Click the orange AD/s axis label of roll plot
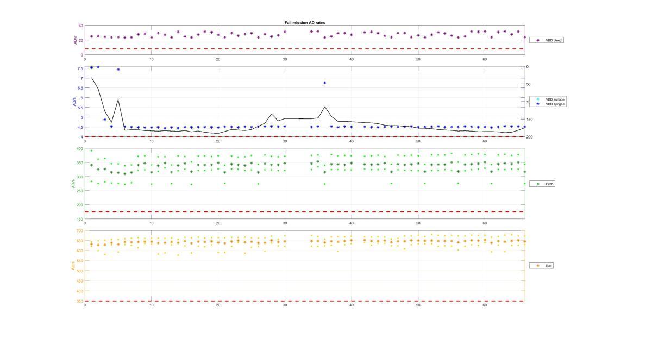652x338 pixels. (x=72, y=266)
